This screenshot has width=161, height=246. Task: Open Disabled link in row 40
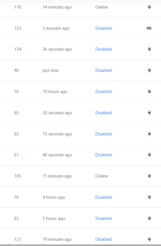click(103, 70)
